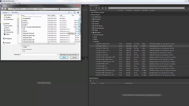Select the Encoded Files folder

pos(27,18)
